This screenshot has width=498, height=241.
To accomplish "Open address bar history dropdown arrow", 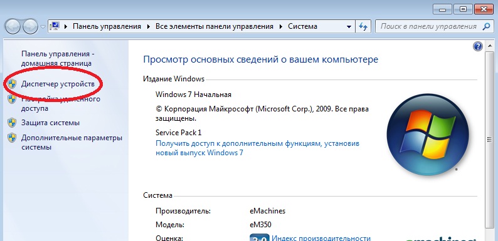I will (349, 27).
